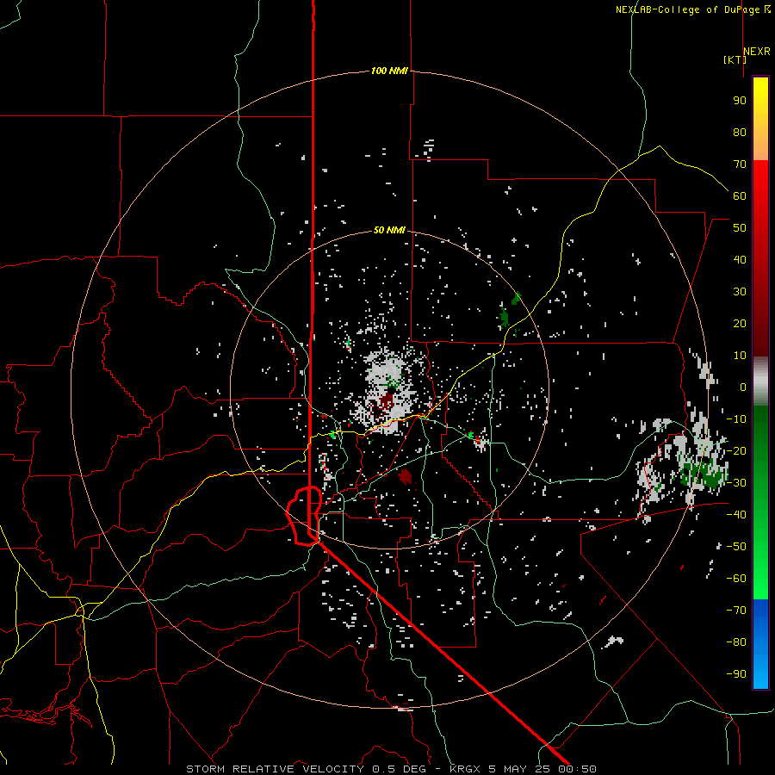The height and width of the screenshot is (775, 775).
Task: Click the isolated dark red velocity blob south of radar
Action: point(405,476)
